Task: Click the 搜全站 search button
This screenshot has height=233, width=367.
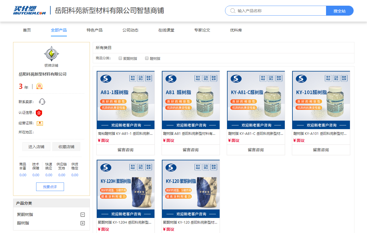Action: [x=340, y=11]
